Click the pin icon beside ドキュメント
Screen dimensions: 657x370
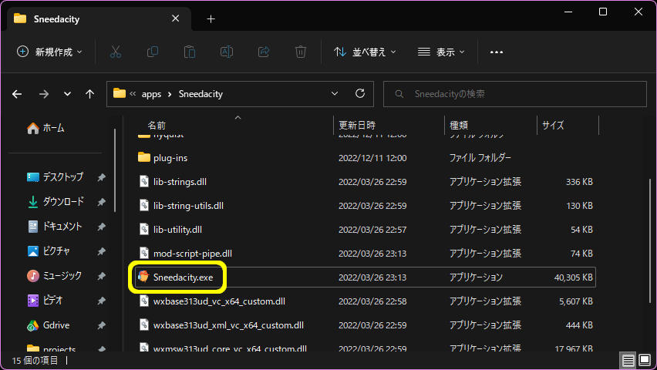click(x=101, y=227)
